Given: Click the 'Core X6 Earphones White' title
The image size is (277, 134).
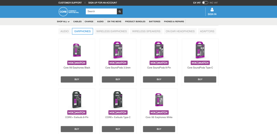Looking at the screenshot, I should tap(159, 117).
